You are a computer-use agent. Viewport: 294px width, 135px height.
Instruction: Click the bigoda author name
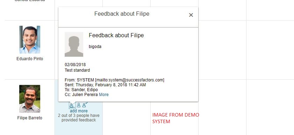pyautogui.click(x=95, y=47)
